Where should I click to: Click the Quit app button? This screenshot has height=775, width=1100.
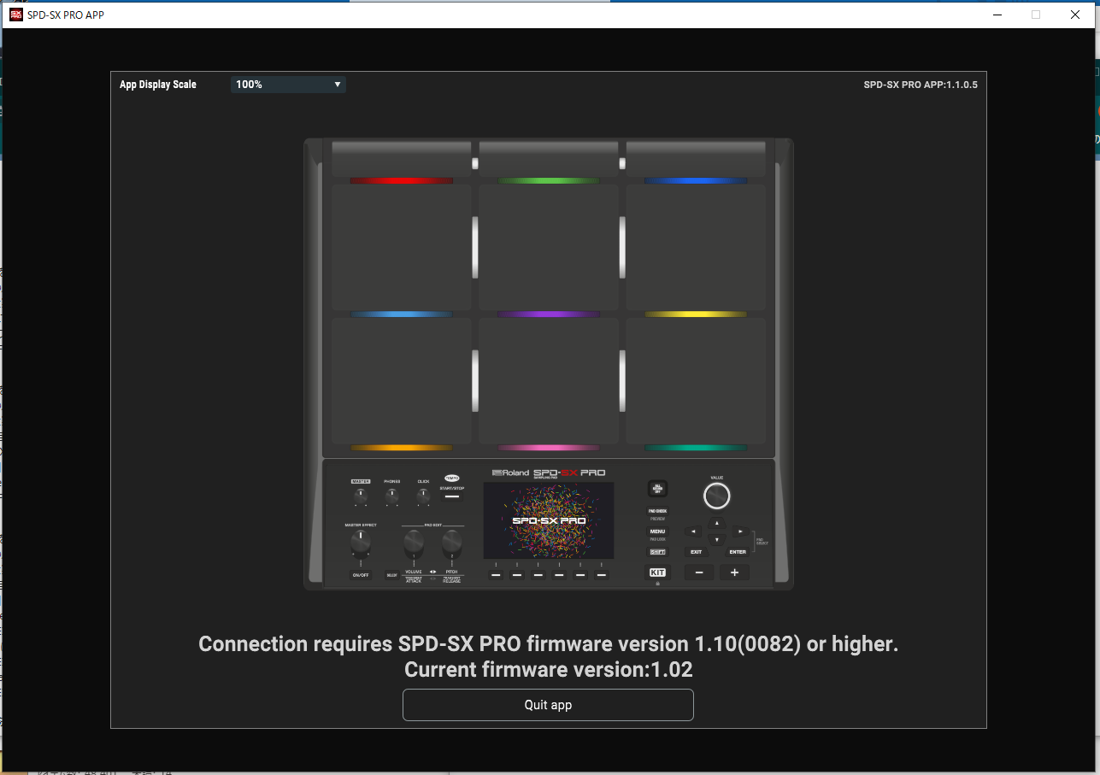pos(548,704)
